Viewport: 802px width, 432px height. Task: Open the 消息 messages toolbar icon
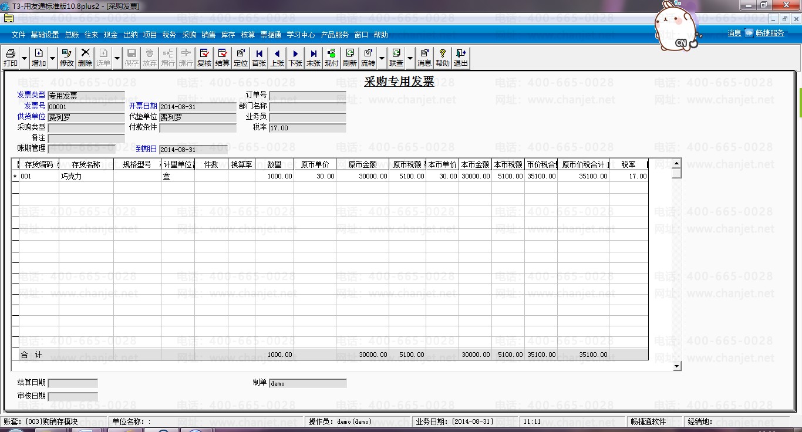coord(424,58)
